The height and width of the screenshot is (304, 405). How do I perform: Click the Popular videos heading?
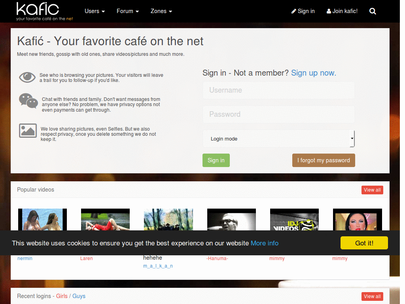point(36,190)
